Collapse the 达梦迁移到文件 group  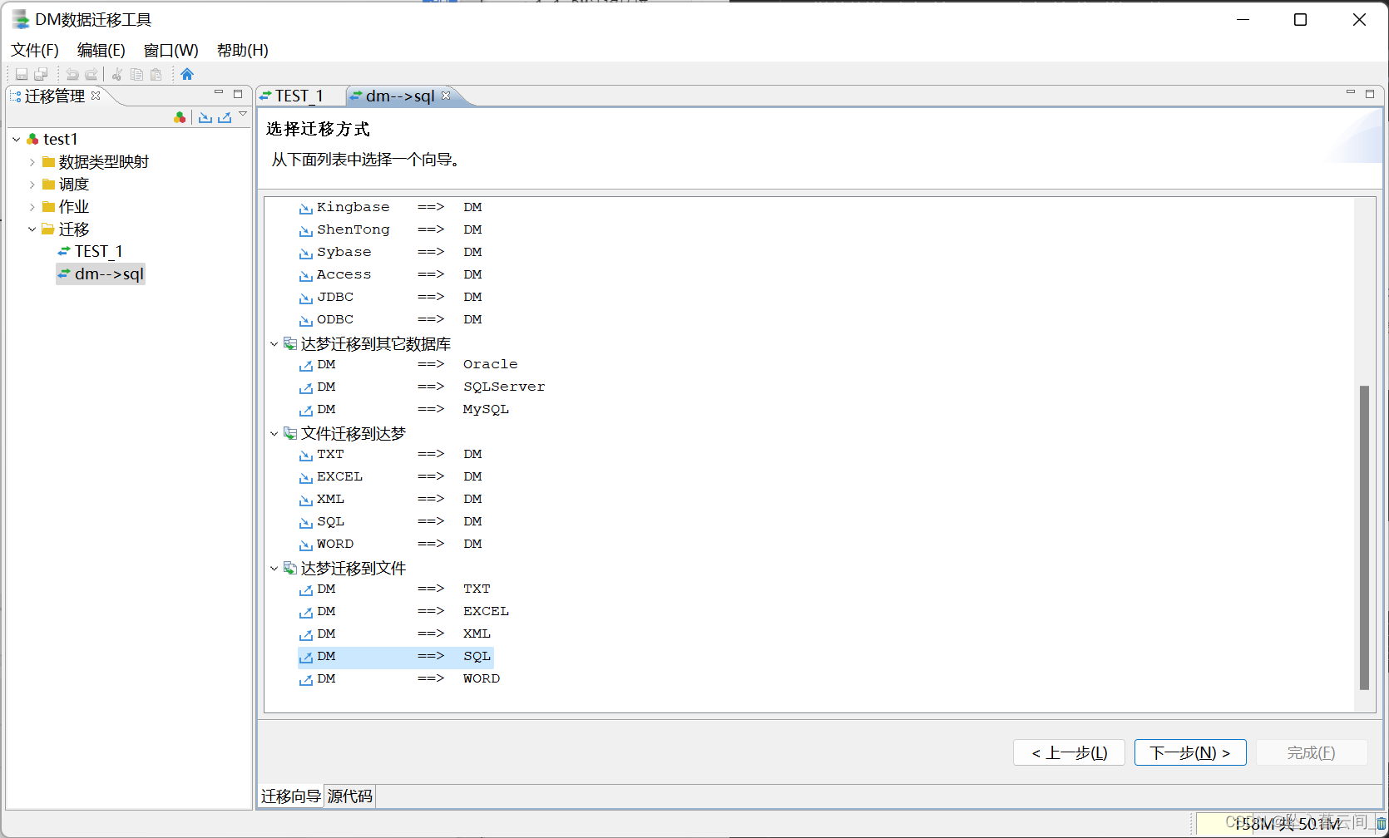pos(274,569)
